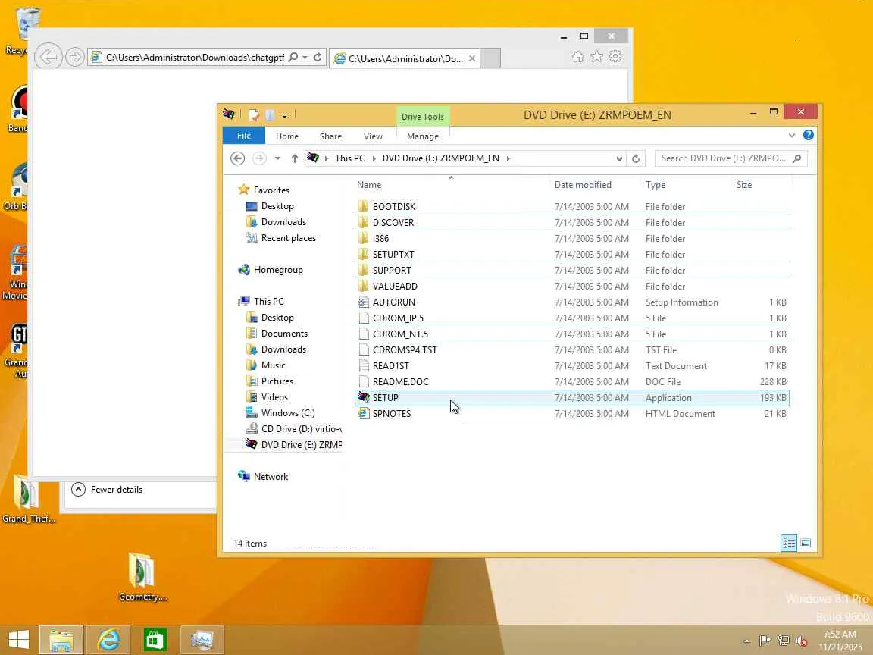Switch to Large icons view layout
This screenshot has height=655, width=873.
coord(806,543)
